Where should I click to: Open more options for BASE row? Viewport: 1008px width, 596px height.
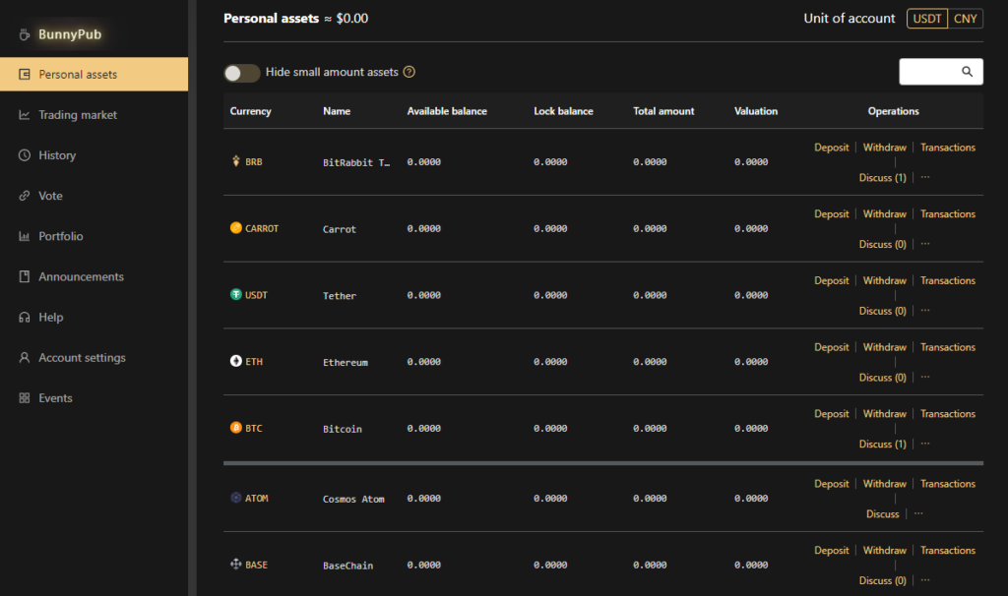coord(925,580)
